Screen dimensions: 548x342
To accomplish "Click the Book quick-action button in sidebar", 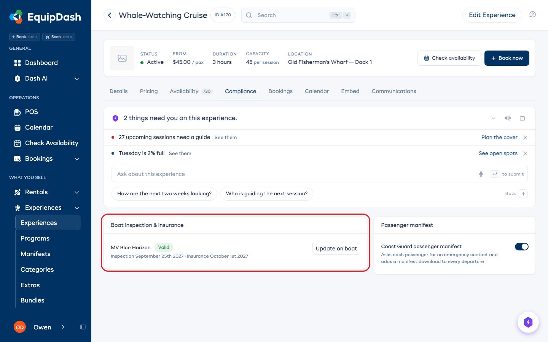I will pyautogui.click(x=24, y=37).
